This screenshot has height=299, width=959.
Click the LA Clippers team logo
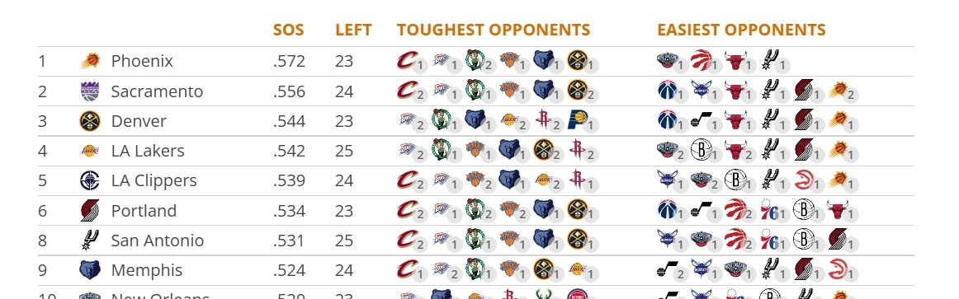pos(90,180)
